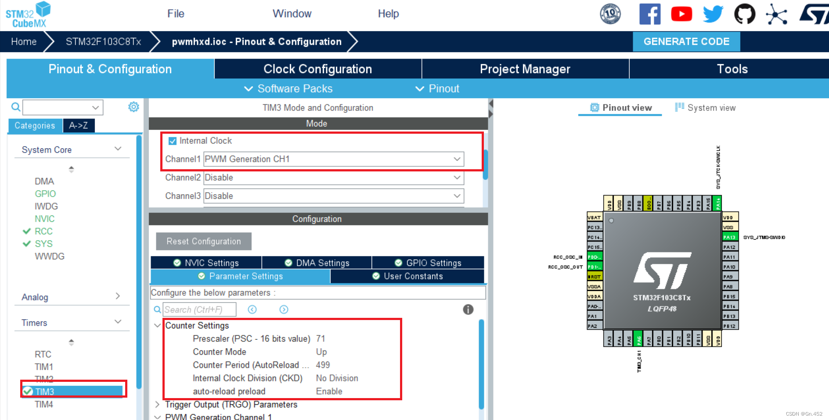The height and width of the screenshot is (420, 829).
Task: Open the Parameter Settings tab
Action: [x=240, y=276]
